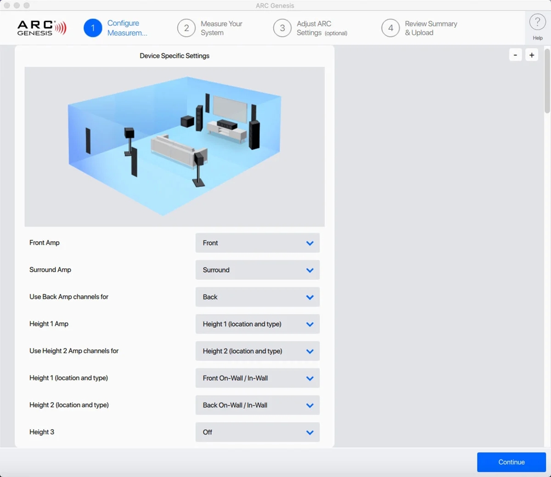The height and width of the screenshot is (477, 551).
Task: Click the ARC Genesis logo
Action: tap(42, 28)
